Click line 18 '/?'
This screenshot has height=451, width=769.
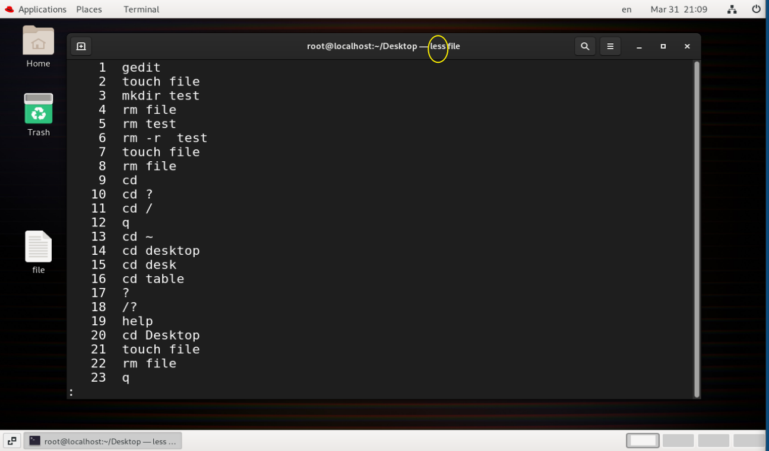(x=129, y=307)
